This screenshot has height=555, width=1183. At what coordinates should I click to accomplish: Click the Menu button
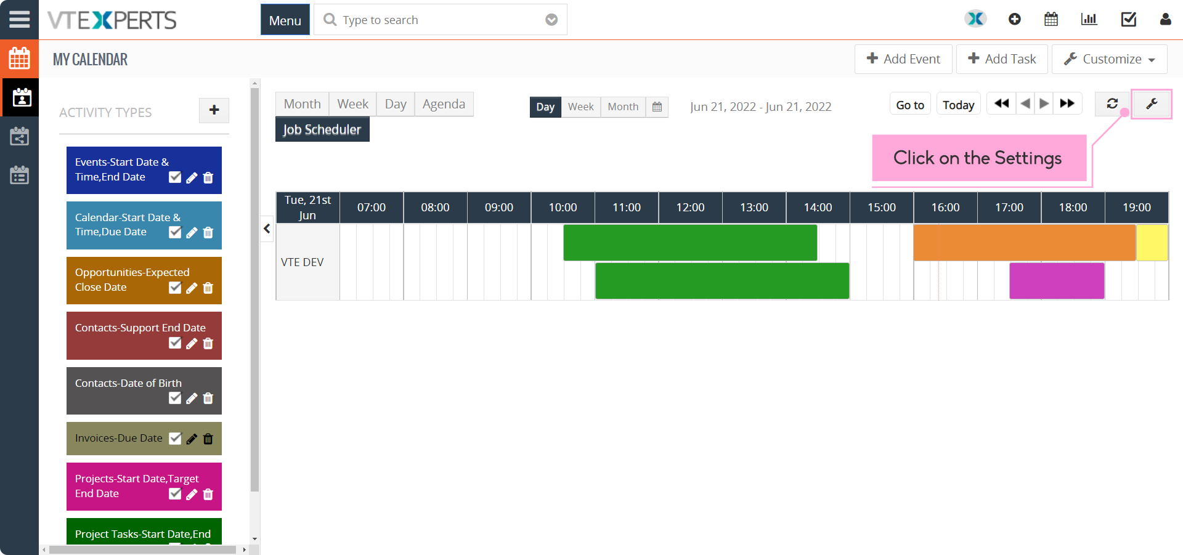click(285, 20)
